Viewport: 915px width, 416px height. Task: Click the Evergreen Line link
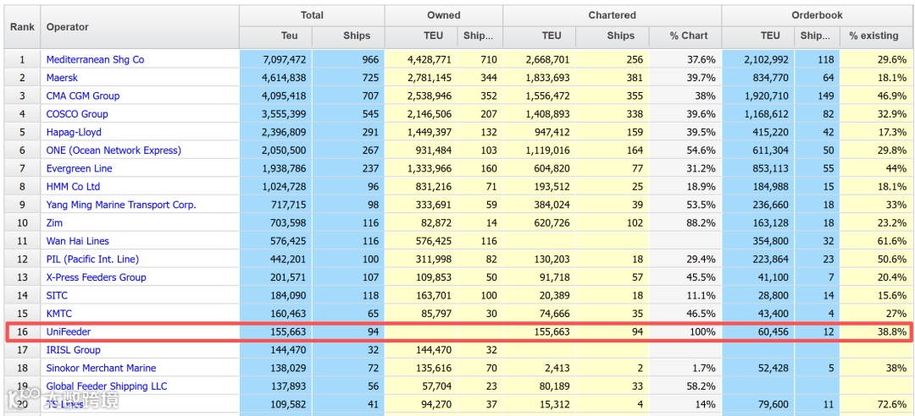[80, 168]
